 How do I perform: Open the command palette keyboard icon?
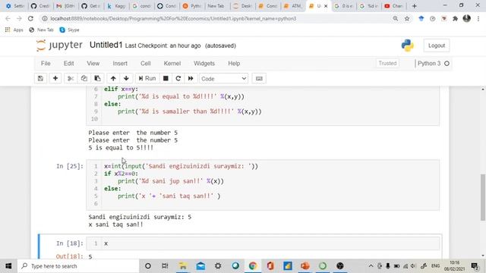(259, 79)
